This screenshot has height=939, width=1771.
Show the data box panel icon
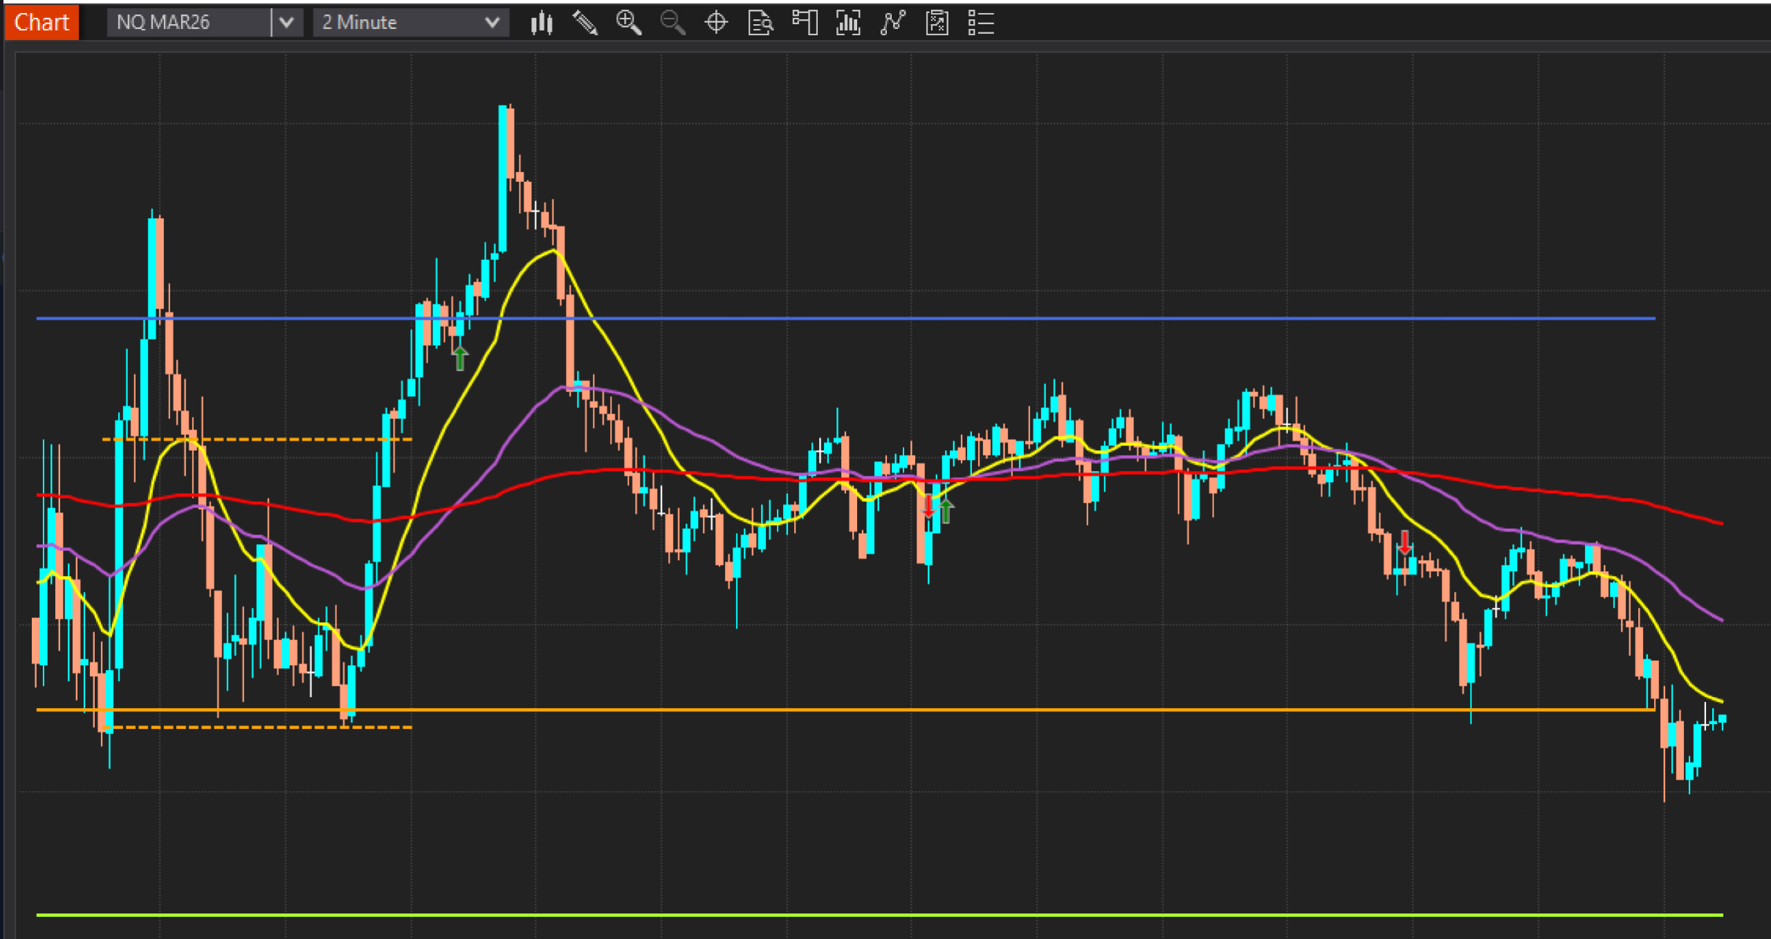(x=760, y=23)
